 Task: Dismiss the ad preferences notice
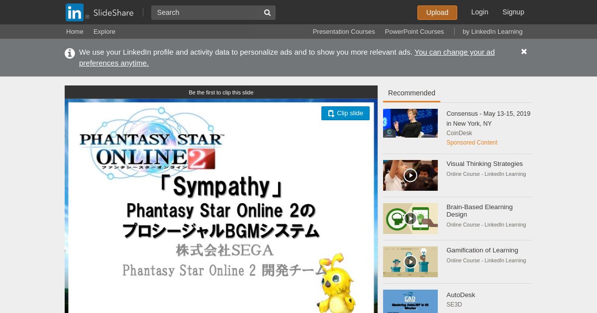click(x=524, y=52)
